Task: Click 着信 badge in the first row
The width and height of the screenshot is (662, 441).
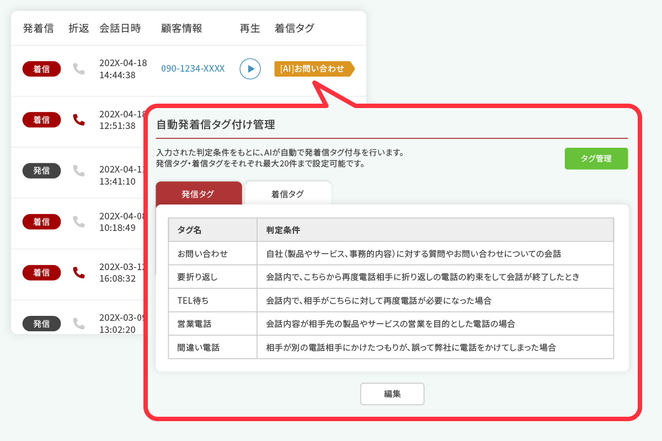Action: click(41, 69)
